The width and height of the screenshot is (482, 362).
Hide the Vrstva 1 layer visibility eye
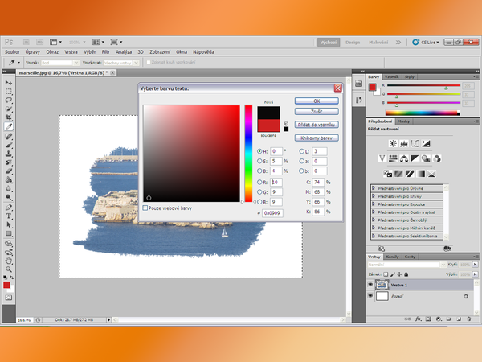(371, 286)
